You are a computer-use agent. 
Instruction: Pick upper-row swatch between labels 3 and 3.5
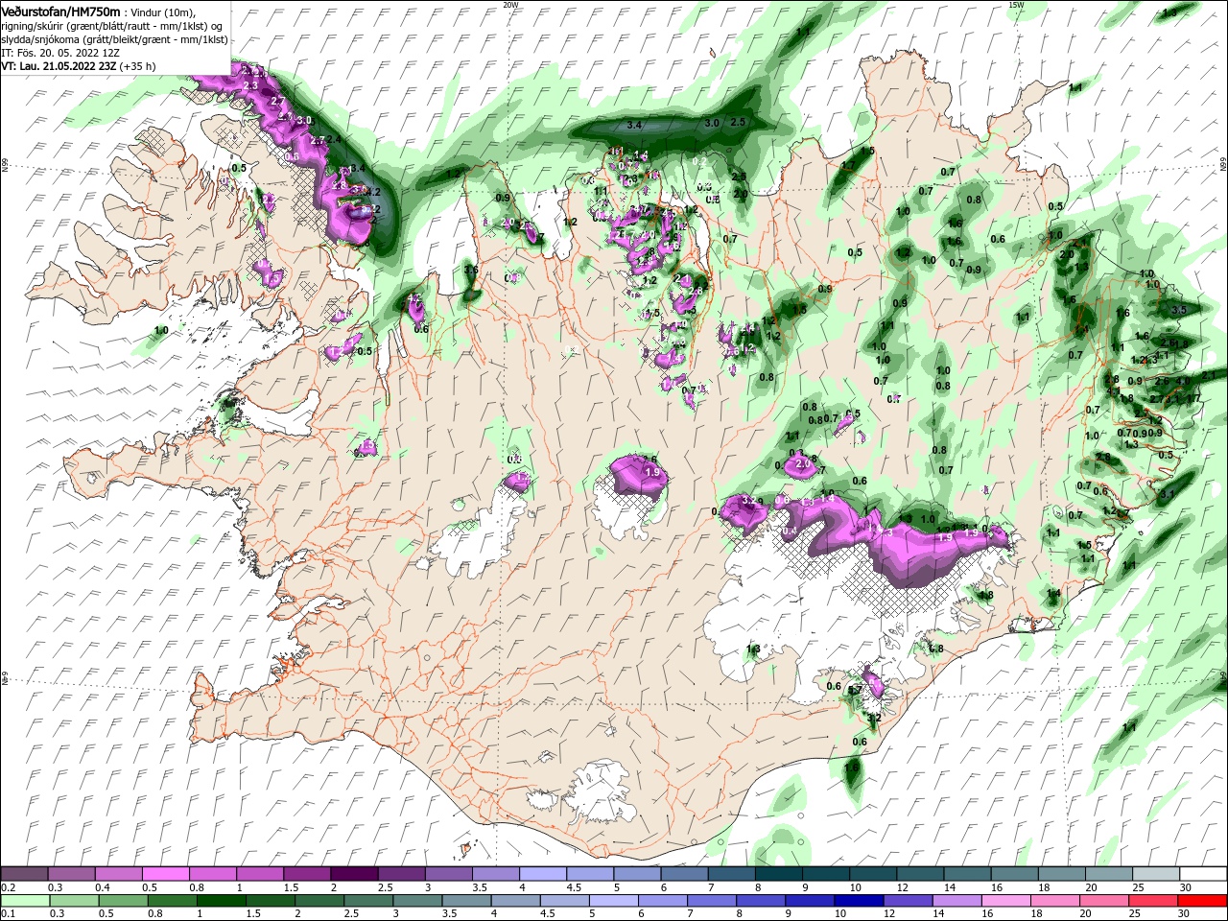(448, 873)
